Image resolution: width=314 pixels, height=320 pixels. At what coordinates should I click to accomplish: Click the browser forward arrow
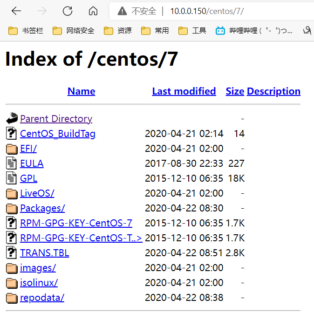pos(42,11)
